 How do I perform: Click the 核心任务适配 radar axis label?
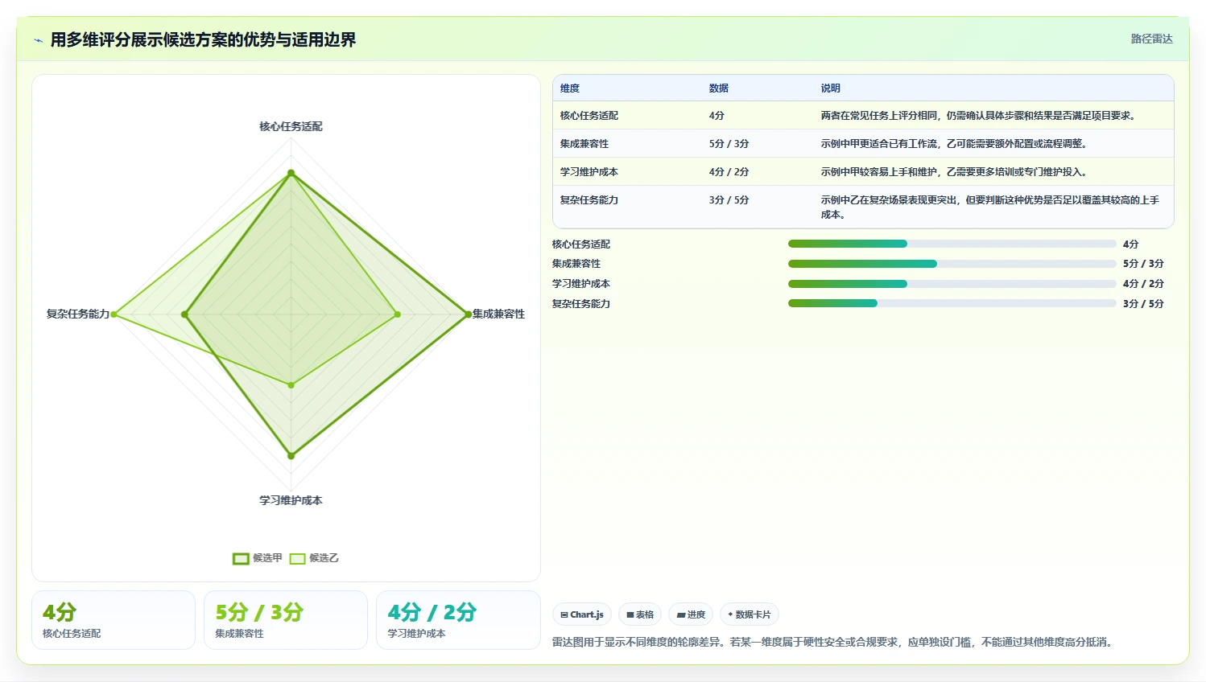(x=291, y=126)
